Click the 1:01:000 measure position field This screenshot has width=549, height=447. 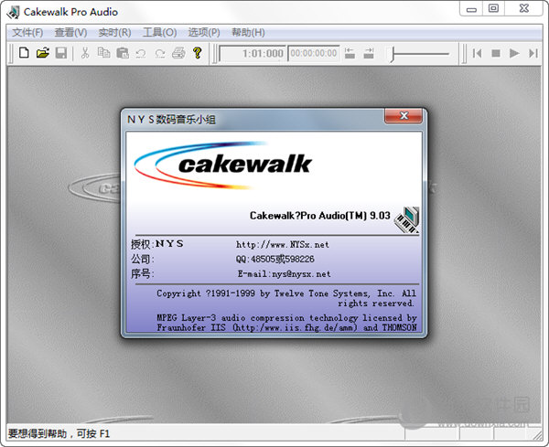pos(253,53)
